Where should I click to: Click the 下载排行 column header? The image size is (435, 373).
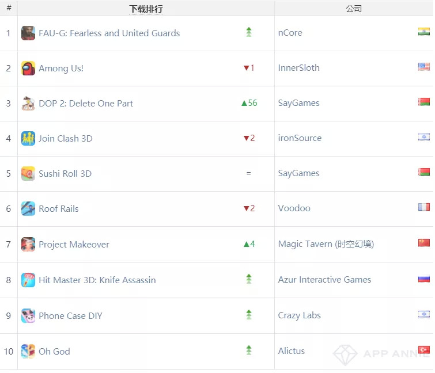(x=146, y=9)
